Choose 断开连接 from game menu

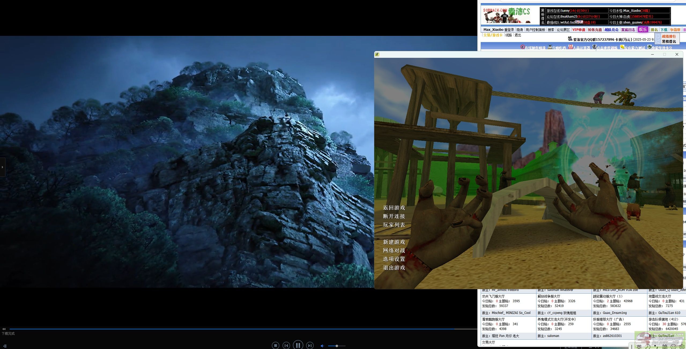click(x=394, y=216)
